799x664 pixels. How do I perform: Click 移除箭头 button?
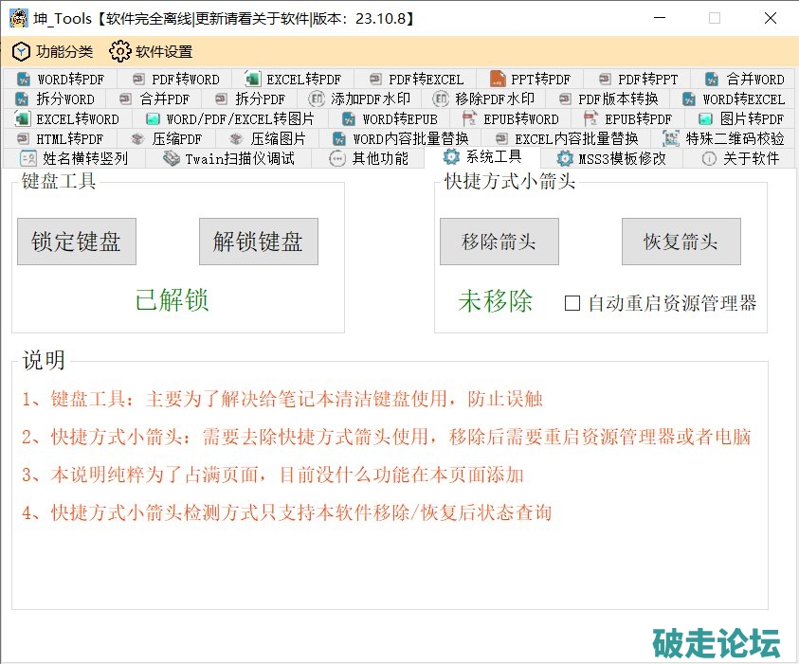499,242
